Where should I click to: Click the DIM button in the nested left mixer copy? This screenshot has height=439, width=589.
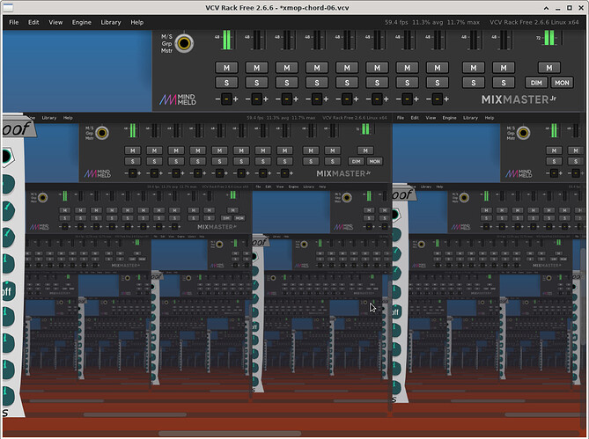click(356, 161)
